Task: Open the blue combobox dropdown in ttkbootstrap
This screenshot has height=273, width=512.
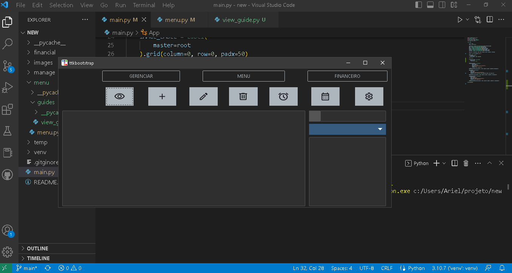Action: 380,129
